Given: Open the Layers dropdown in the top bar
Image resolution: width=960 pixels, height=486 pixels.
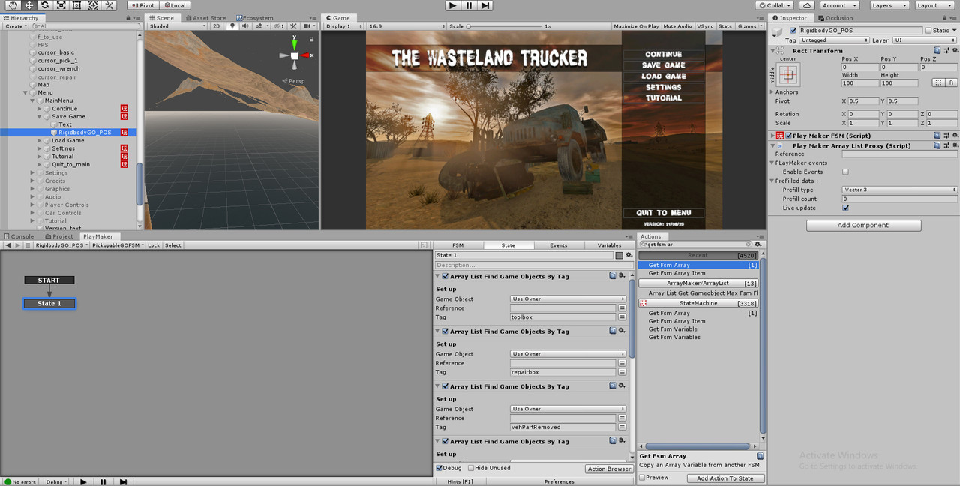Looking at the screenshot, I should (889, 5).
